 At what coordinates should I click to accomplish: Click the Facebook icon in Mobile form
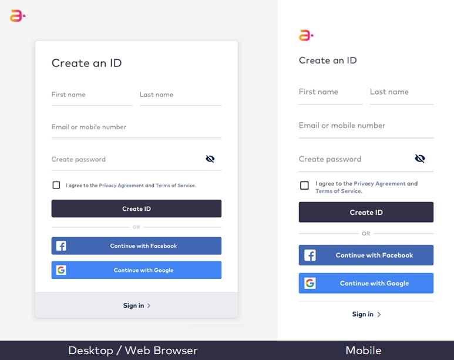point(310,255)
